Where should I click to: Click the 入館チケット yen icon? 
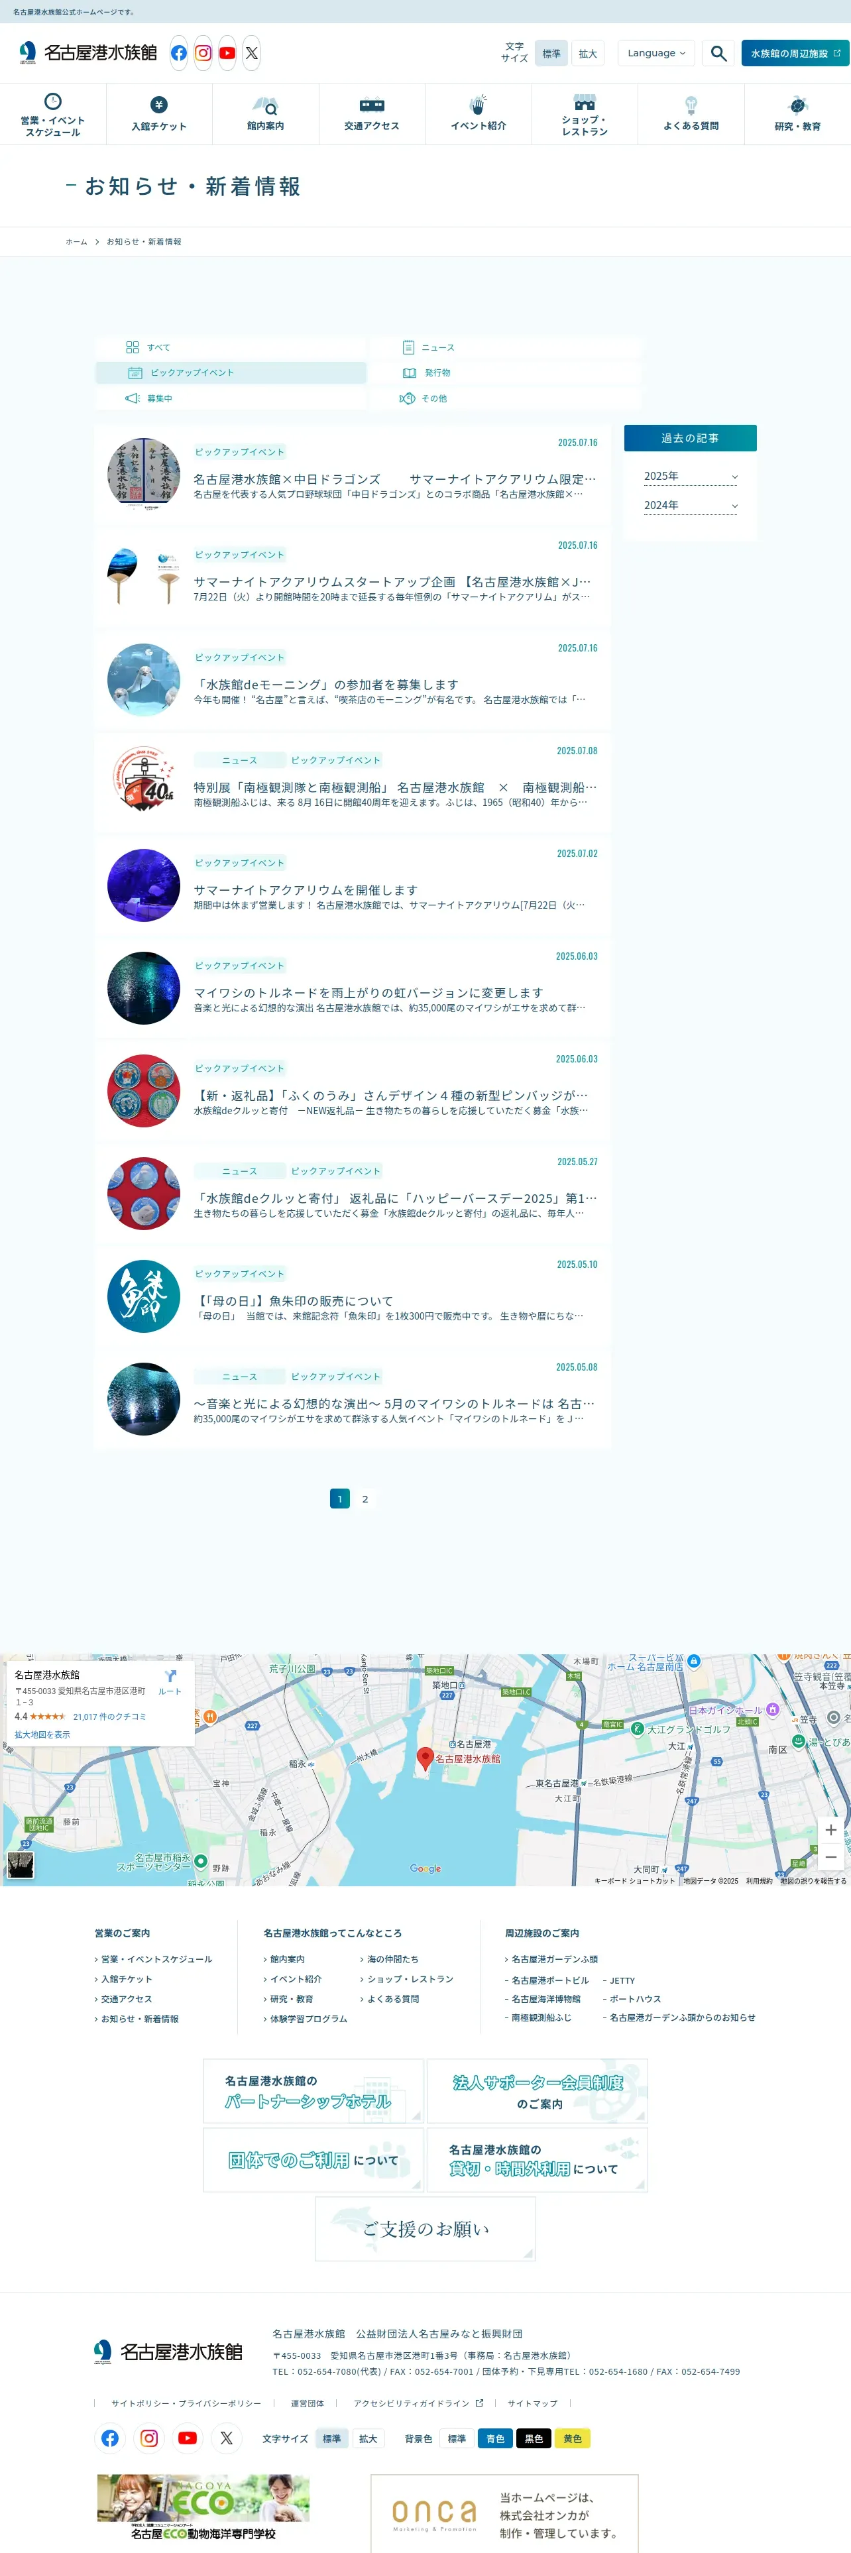coord(158,104)
